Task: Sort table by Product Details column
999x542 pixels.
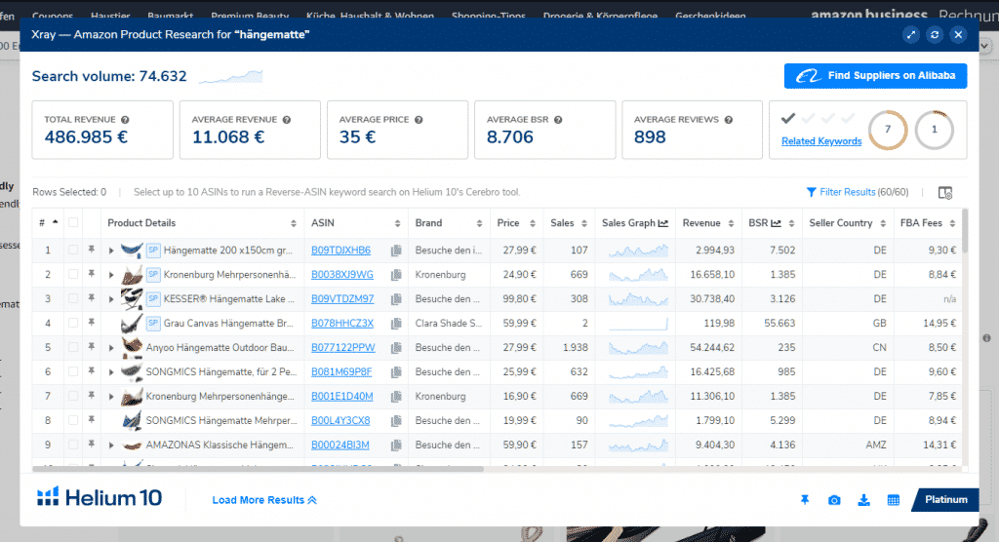Action: tap(293, 223)
